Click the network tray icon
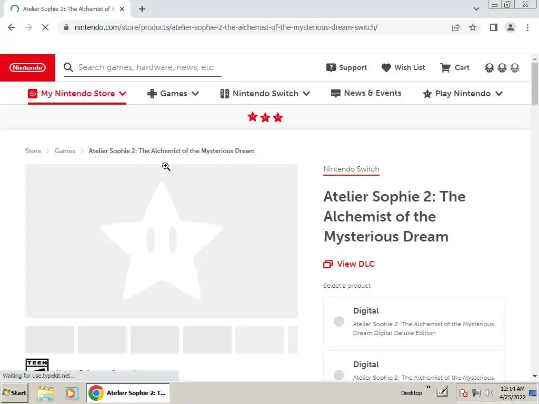Image resolution: width=539 pixels, height=404 pixels. (x=476, y=393)
